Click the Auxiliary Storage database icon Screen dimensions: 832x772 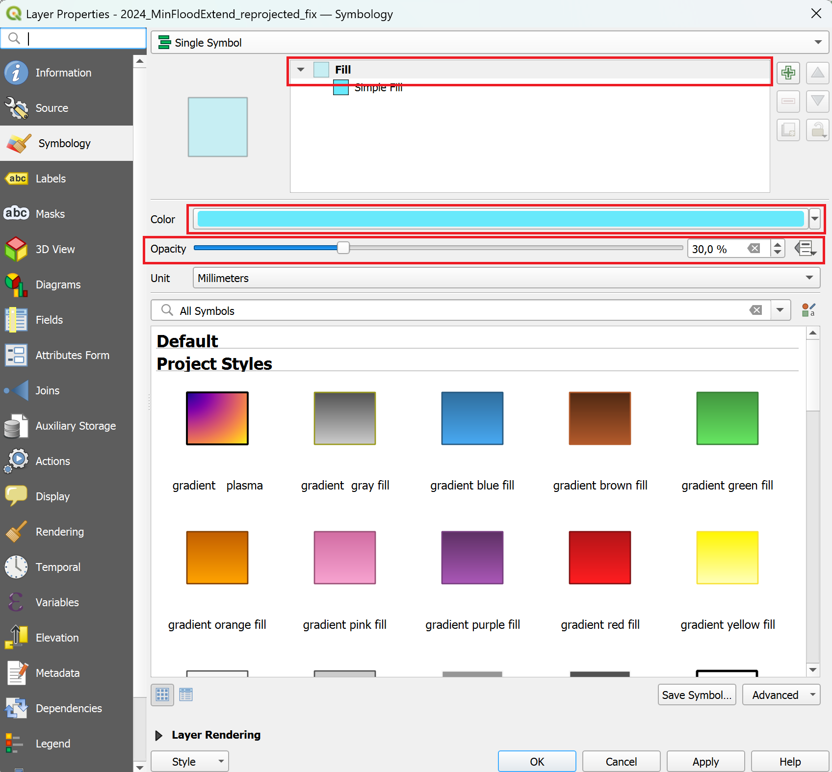point(16,426)
